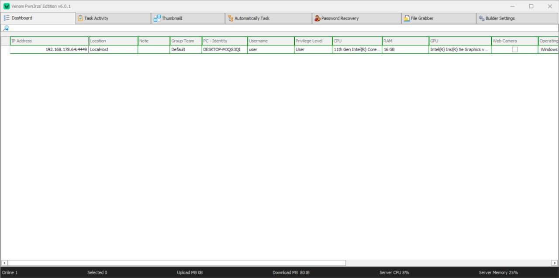The width and height of the screenshot is (559, 278).
Task: Click the Download MB 801B status
Action: pyautogui.click(x=291, y=272)
